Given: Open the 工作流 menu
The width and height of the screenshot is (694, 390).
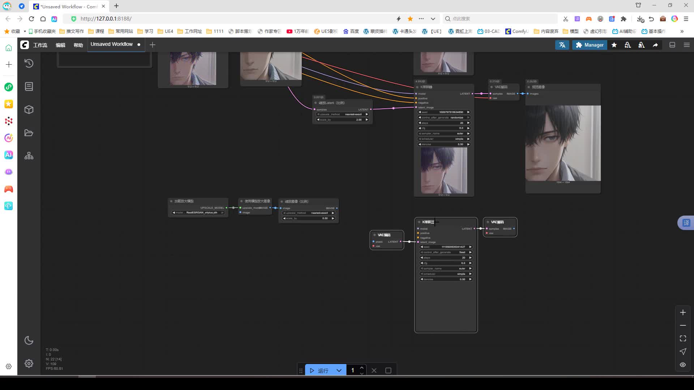Looking at the screenshot, I should [40, 45].
